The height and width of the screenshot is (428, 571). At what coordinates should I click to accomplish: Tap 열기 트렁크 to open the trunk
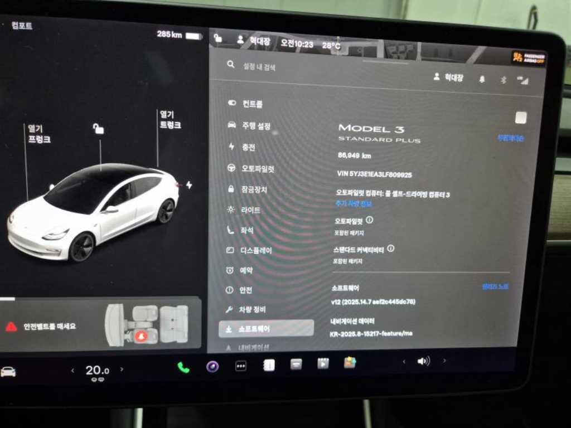[170, 120]
